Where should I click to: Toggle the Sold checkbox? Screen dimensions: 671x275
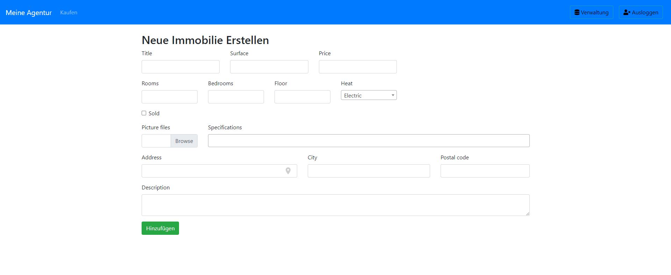pyautogui.click(x=144, y=113)
